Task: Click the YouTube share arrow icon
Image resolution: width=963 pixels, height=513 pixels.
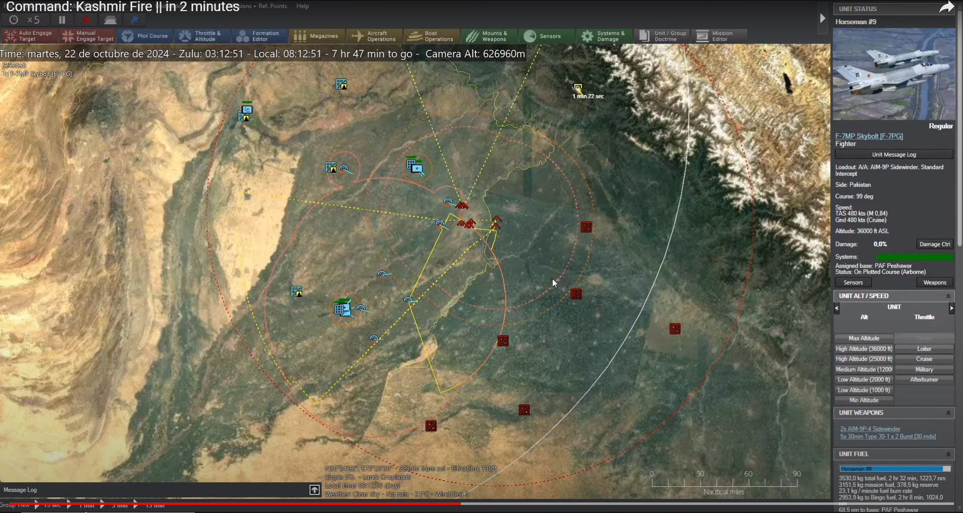Action: click(x=946, y=8)
